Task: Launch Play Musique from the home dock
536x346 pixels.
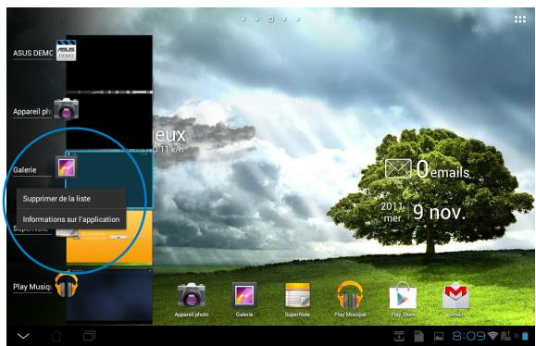Action: point(350,299)
